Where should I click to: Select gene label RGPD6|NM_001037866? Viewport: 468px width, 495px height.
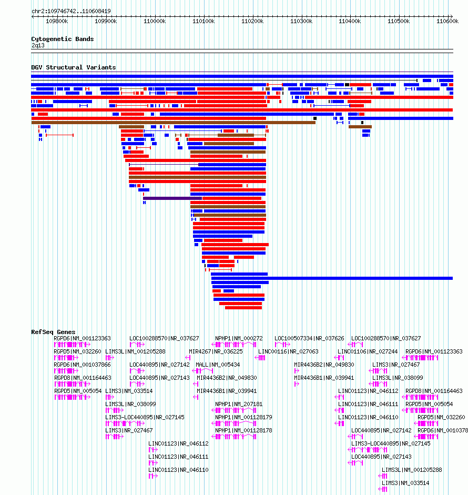83,365
